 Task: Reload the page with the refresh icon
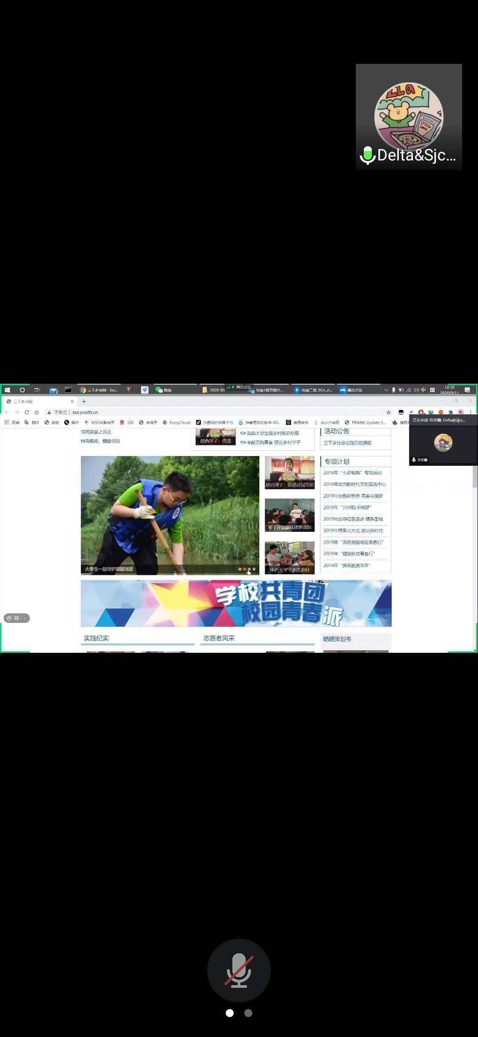coord(27,412)
